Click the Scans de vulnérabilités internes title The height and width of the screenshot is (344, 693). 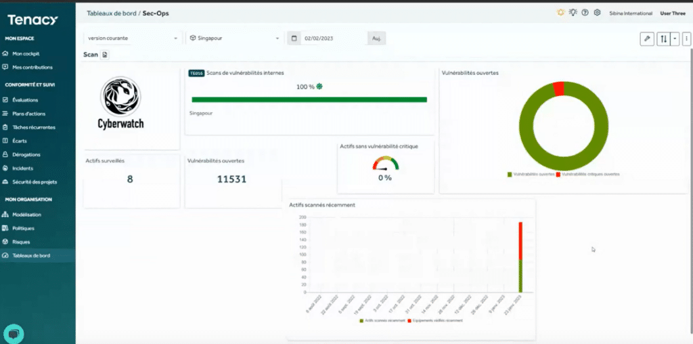(x=245, y=73)
